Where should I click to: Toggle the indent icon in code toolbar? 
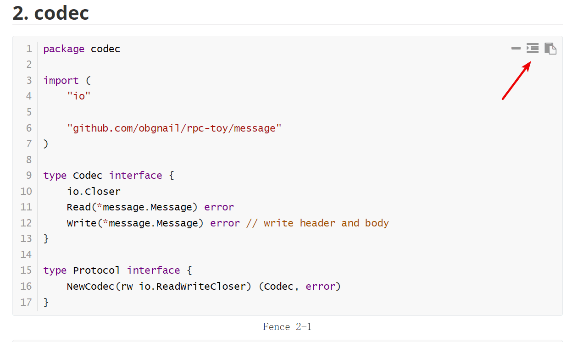[533, 48]
